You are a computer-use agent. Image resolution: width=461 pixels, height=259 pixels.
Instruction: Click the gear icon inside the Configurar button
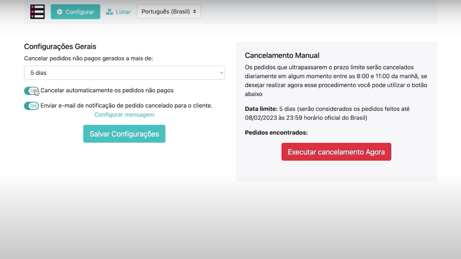click(x=60, y=12)
